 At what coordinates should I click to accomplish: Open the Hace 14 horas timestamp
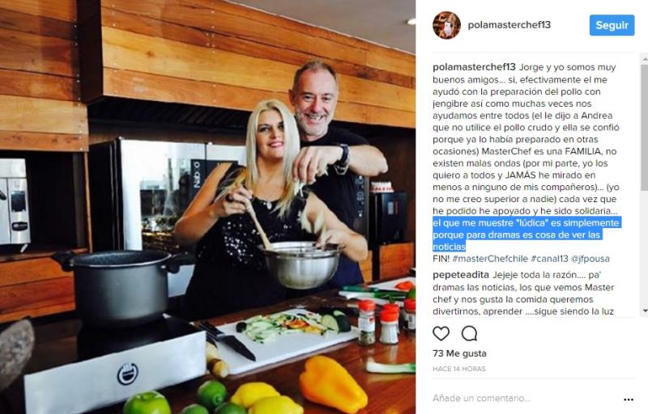click(458, 369)
